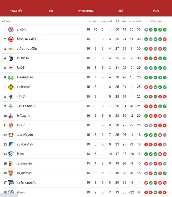172x197 pixels.
Task: Click the Eintracht Frankfurt eagle logo
Action: 11,39
